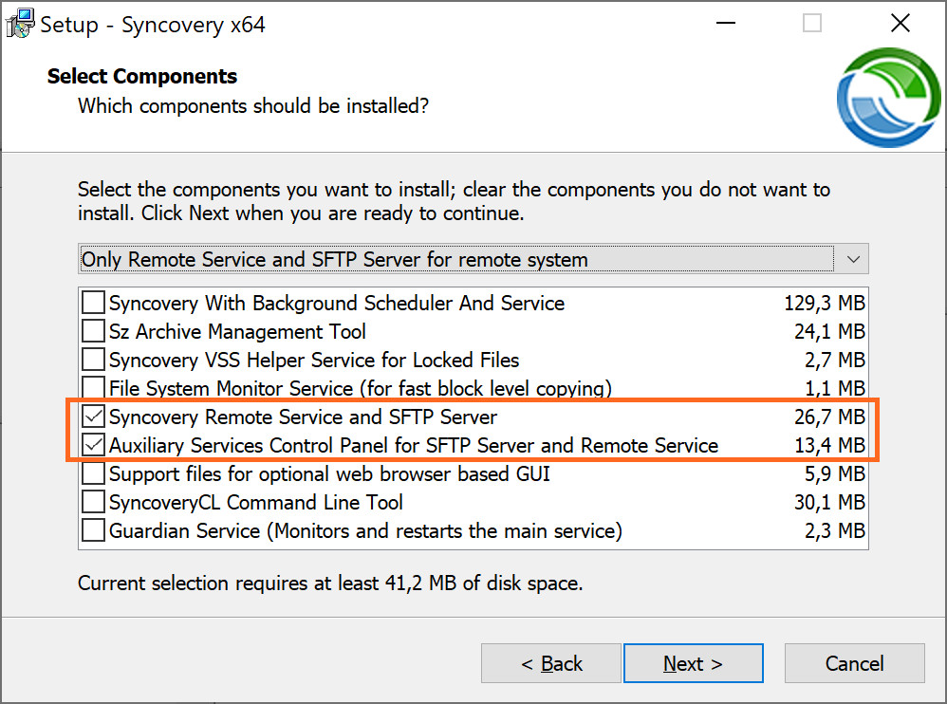Tick the Guardian Service checkbox

coord(93,530)
